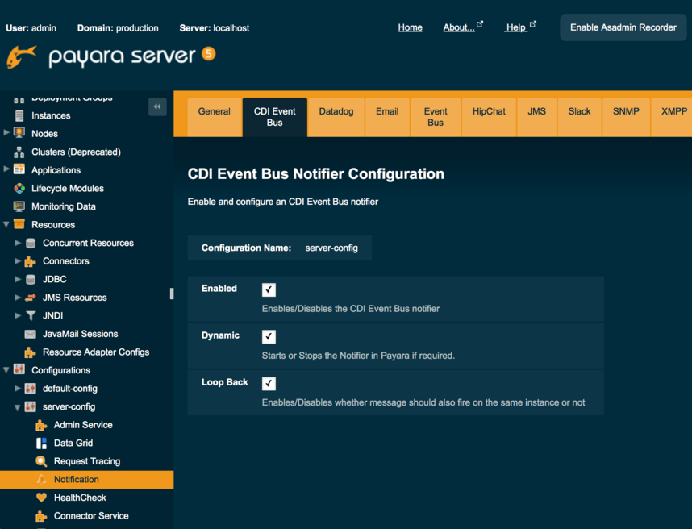Click the JMS Resources arrows icon
Viewport: 692px width, 529px height.
(30, 298)
